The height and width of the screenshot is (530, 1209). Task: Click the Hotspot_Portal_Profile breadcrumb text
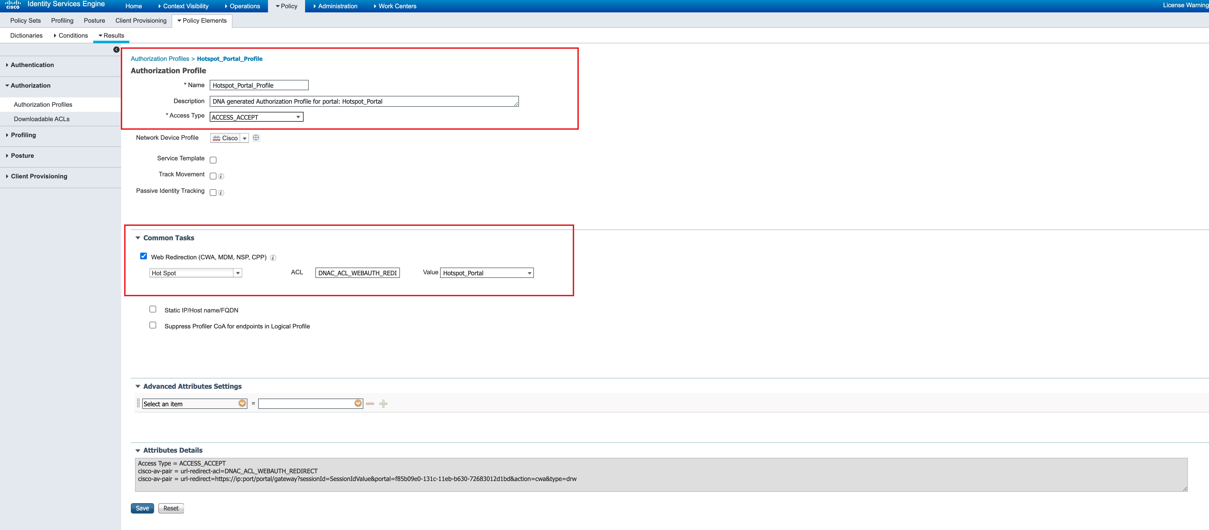230,59
